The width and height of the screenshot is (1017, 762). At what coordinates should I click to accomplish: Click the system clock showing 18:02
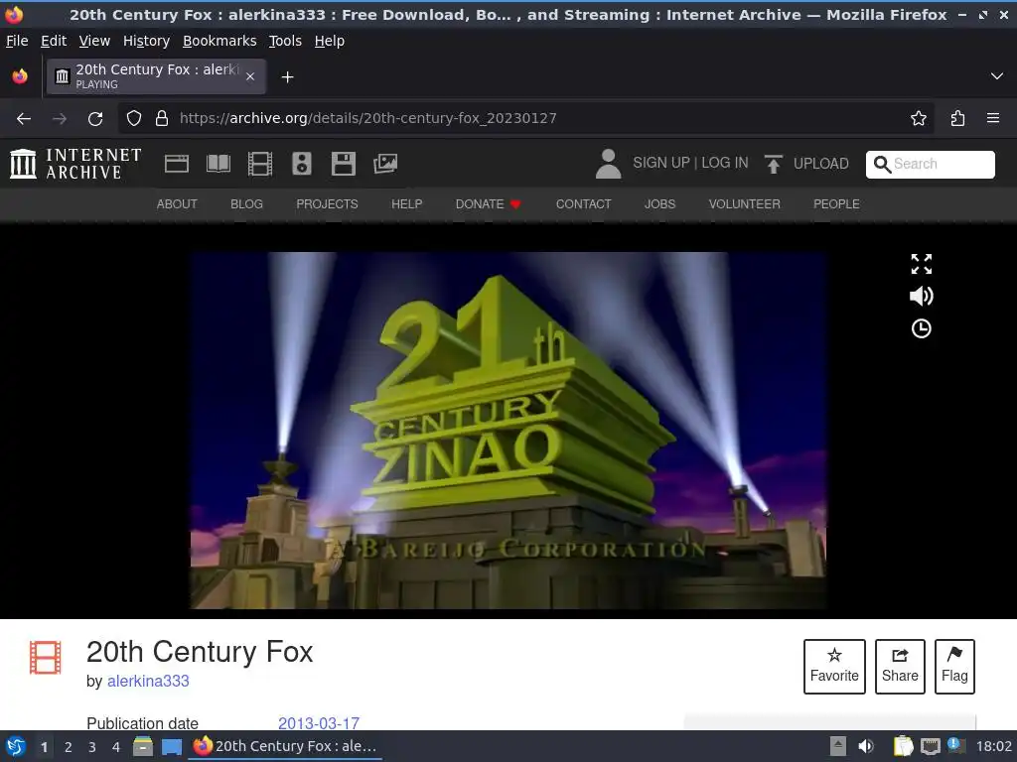pos(993,746)
